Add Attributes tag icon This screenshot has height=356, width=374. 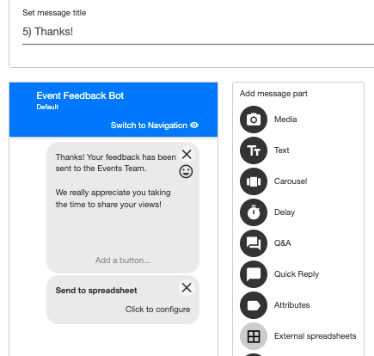[x=254, y=305]
